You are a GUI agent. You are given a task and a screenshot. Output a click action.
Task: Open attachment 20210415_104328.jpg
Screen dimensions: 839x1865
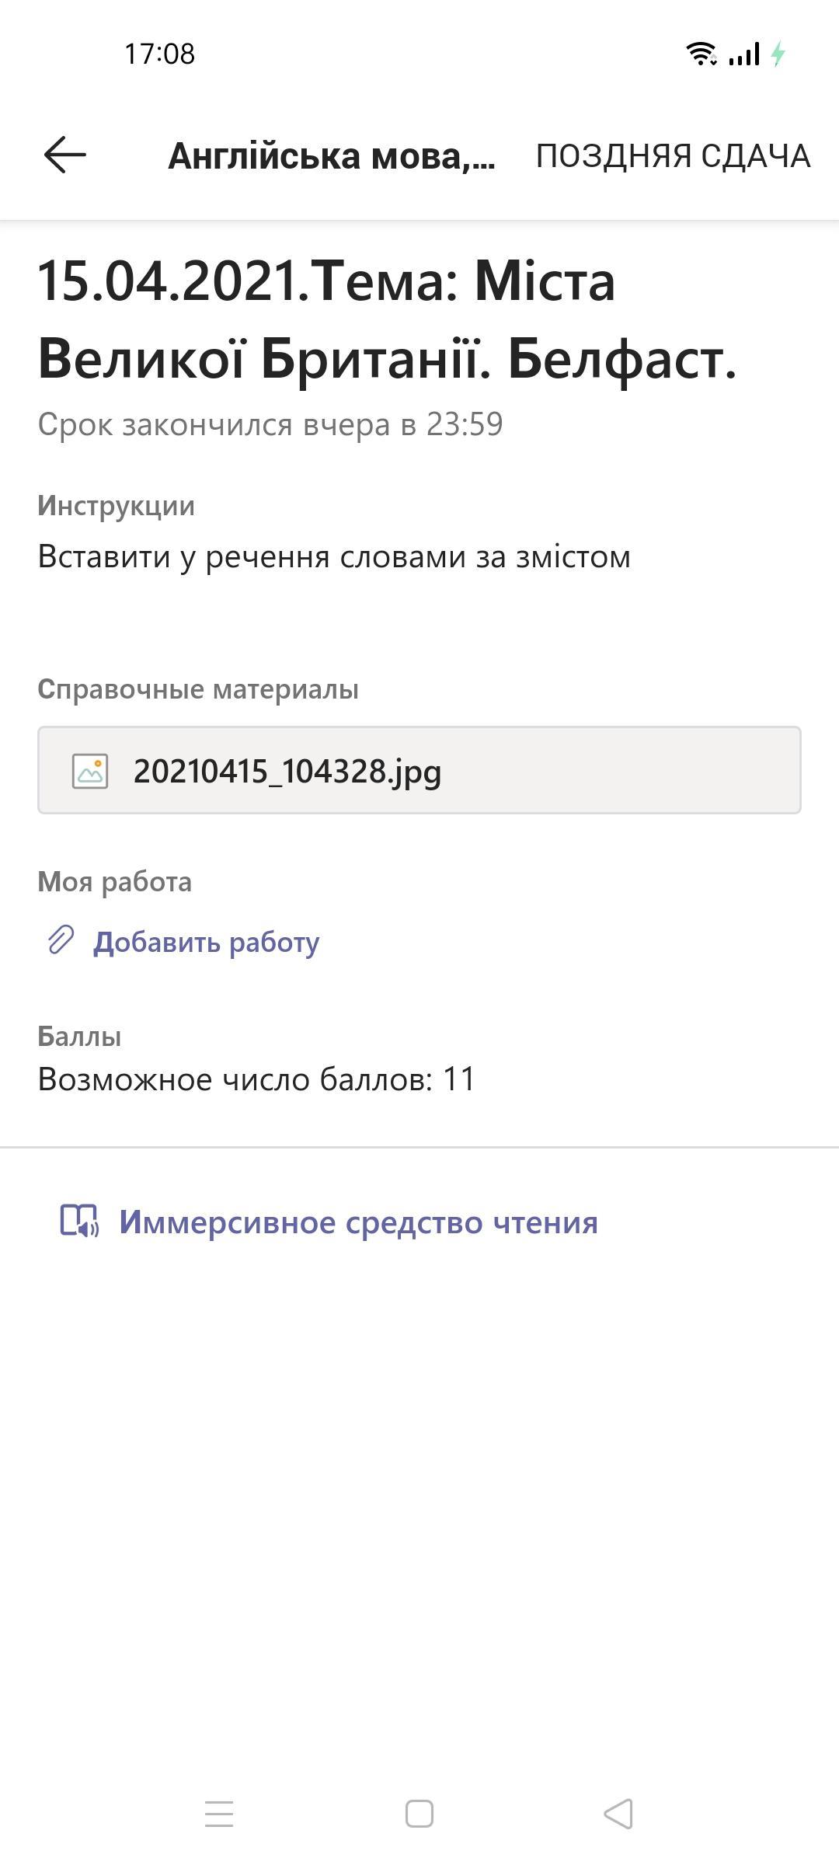(x=419, y=771)
